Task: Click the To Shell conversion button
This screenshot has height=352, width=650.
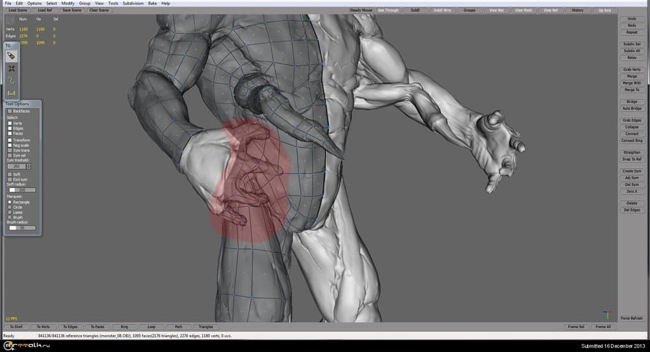Action: coord(16,327)
